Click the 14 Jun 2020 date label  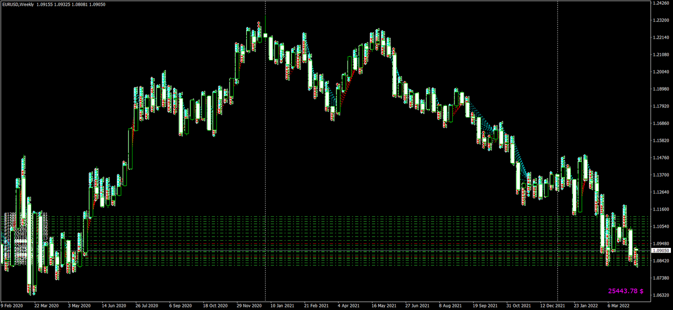pyautogui.click(x=114, y=306)
